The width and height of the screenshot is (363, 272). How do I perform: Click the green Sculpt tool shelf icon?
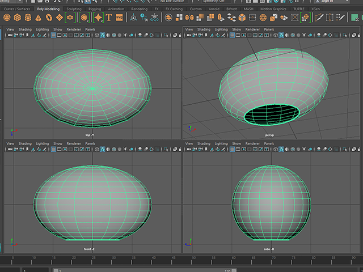pyautogui.click(x=354, y=18)
